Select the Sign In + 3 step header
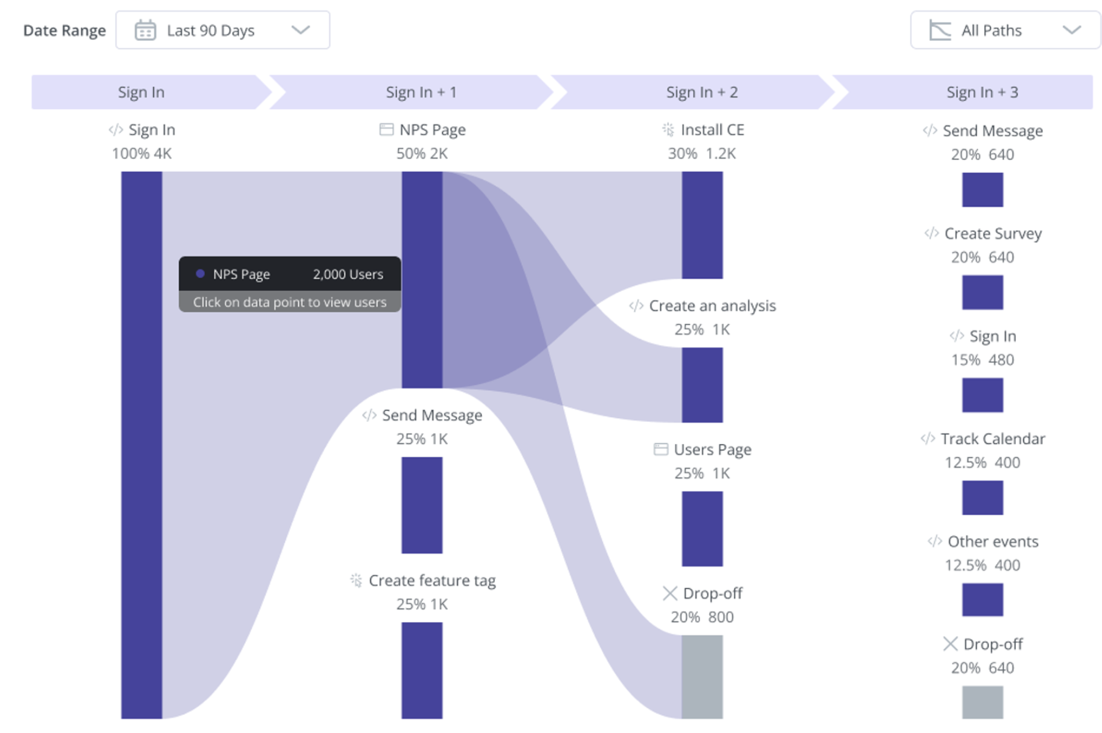The width and height of the screenshot is (1102, 733). (982, 92)
